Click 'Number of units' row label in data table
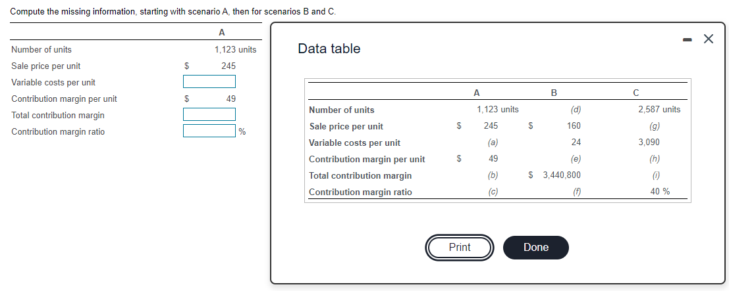Image resolution: width=729 pixels, height=291 pixels. tap(341, 110)
